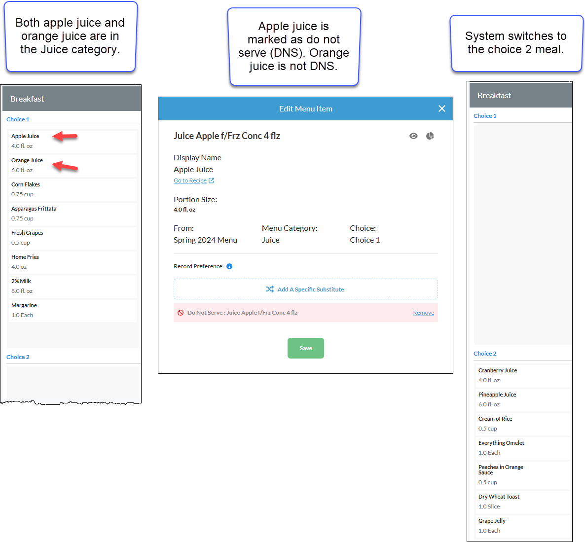
Task: Click the Record Preference label
Action: [198, 266]
